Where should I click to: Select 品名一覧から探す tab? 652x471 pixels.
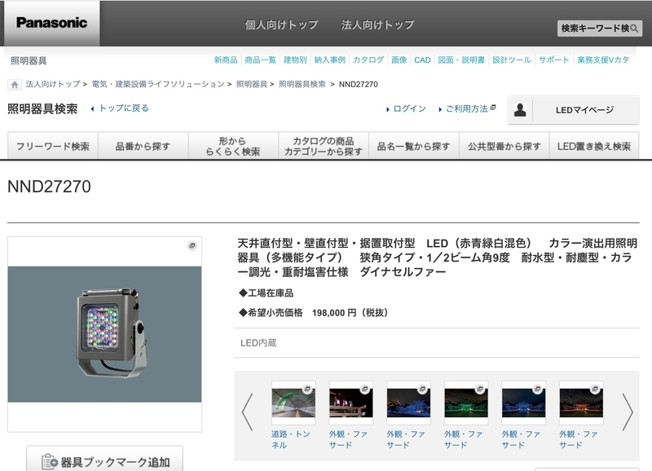414,147
